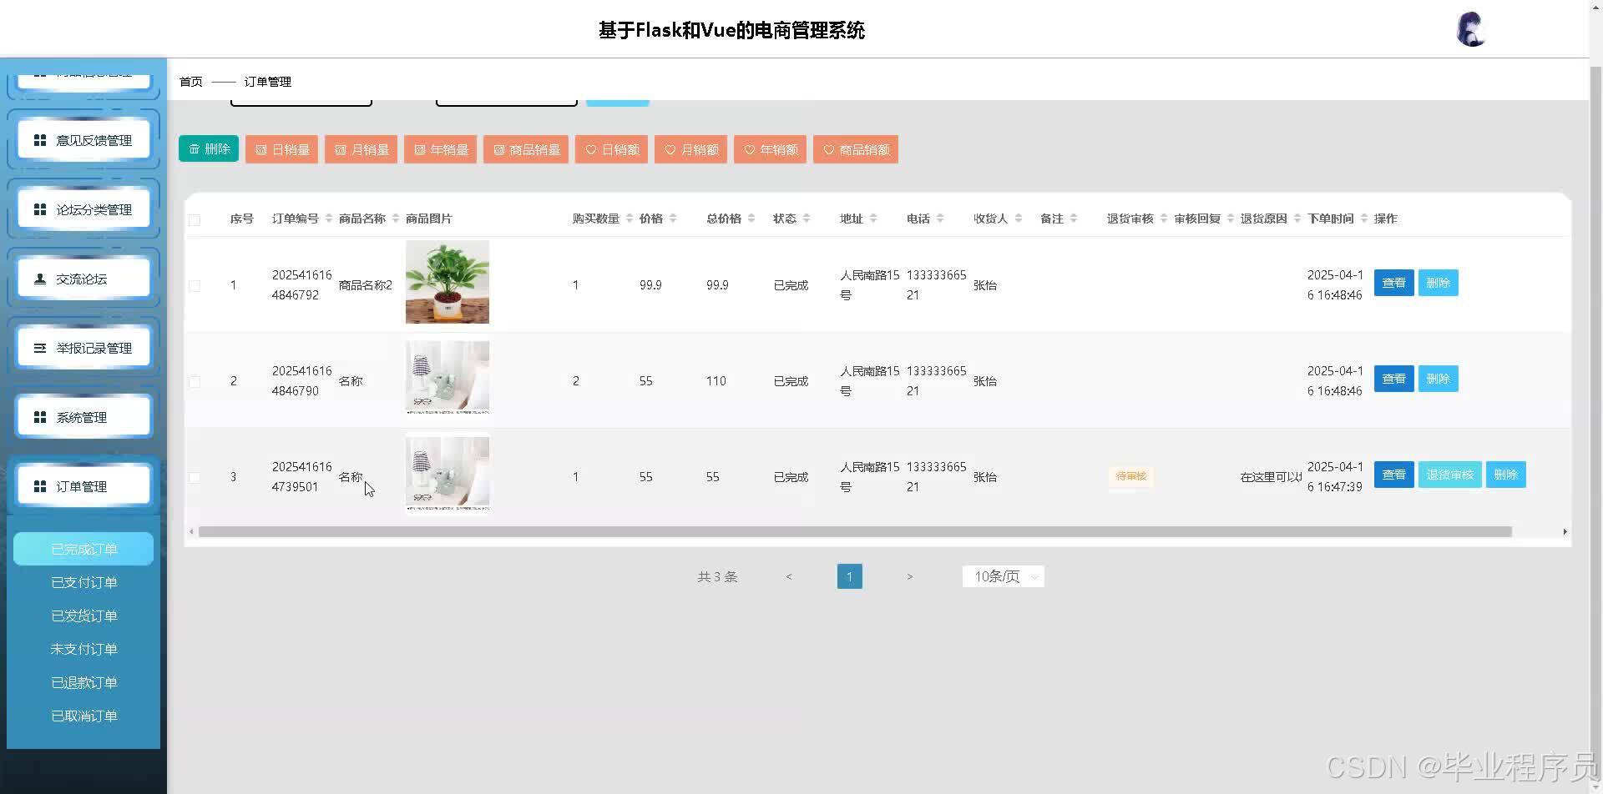The image size is (1603, 794).
Task: Open the 月销量 statistics button
Action: click(x=361, y=149)
